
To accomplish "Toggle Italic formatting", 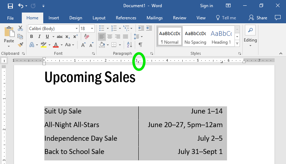I will (39, 37).
